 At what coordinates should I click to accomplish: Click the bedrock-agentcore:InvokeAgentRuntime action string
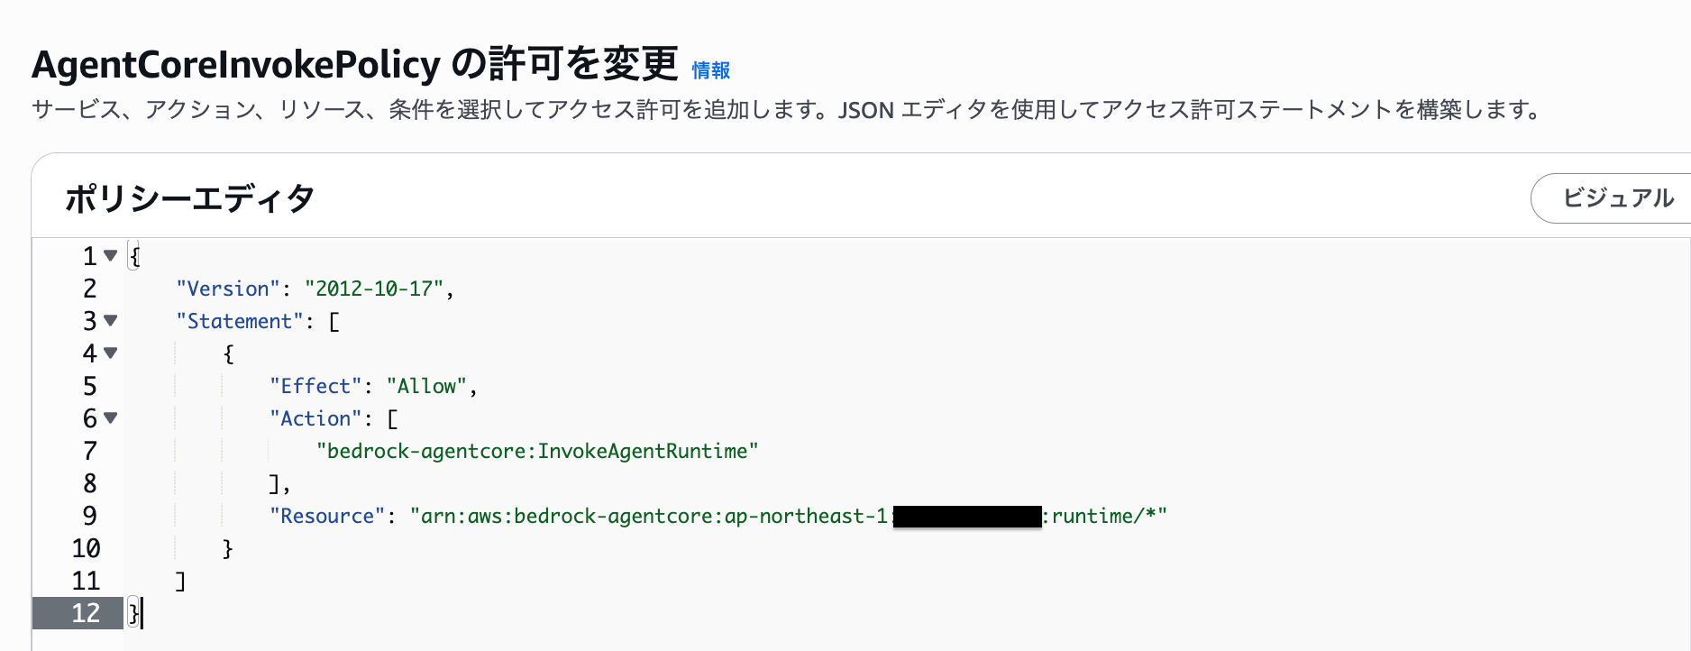[537, 451]
